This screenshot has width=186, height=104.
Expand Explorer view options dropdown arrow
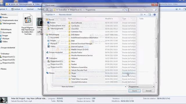(x=180, y=9)
